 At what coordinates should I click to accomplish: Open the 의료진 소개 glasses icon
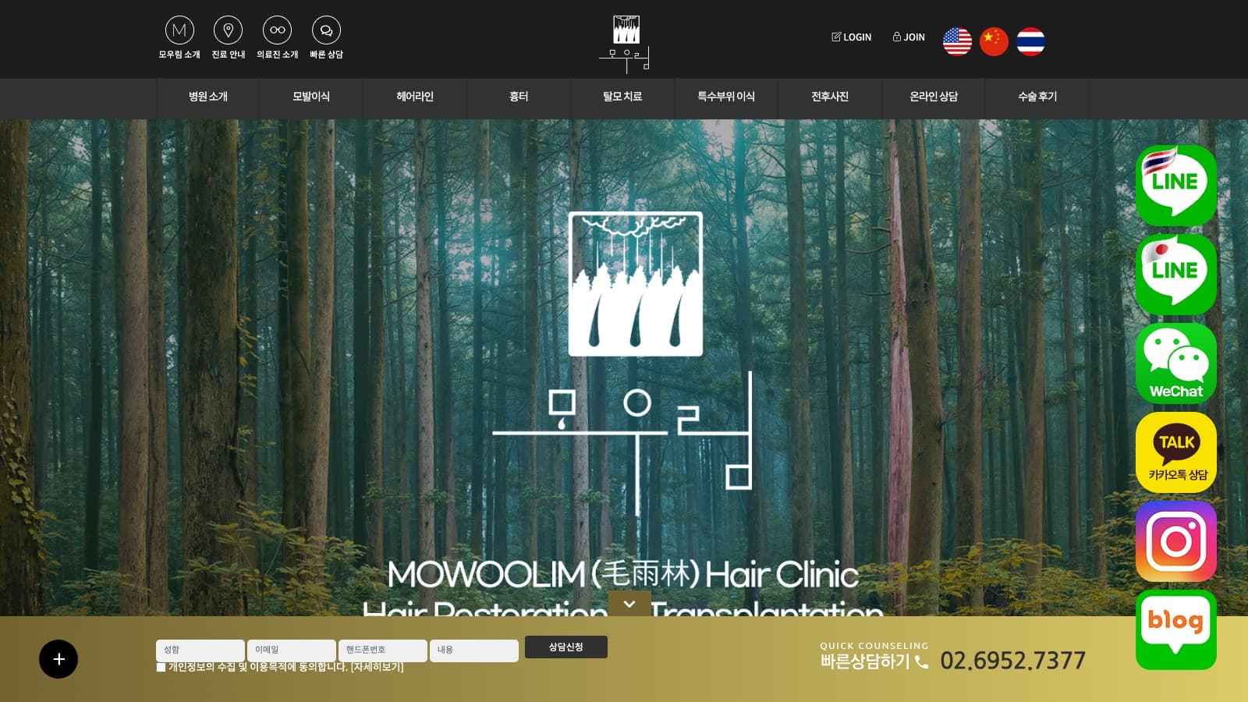(278, 30)
